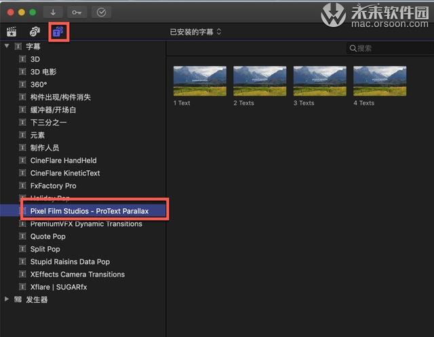
Task: Click the title icon beside Xflare | SUGARfx
Action: pyautogui.click(x=22, y=287)
